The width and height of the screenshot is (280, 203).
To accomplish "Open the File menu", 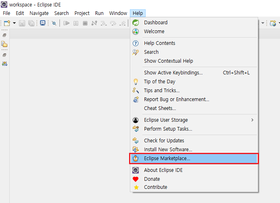I will 6,13.
